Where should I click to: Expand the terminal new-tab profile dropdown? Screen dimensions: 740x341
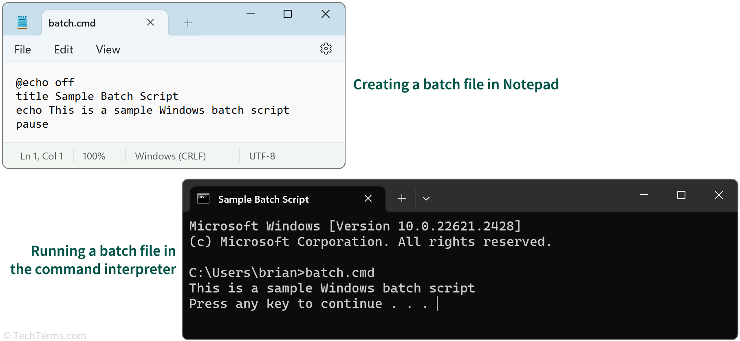[x=426, y=199]
